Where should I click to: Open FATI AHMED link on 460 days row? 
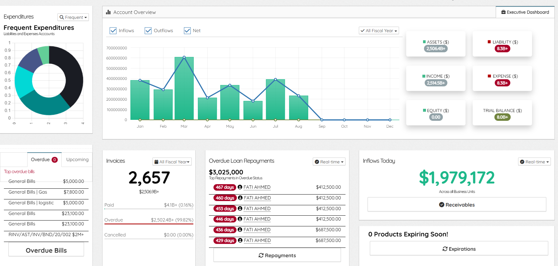(x=257, y=198)
